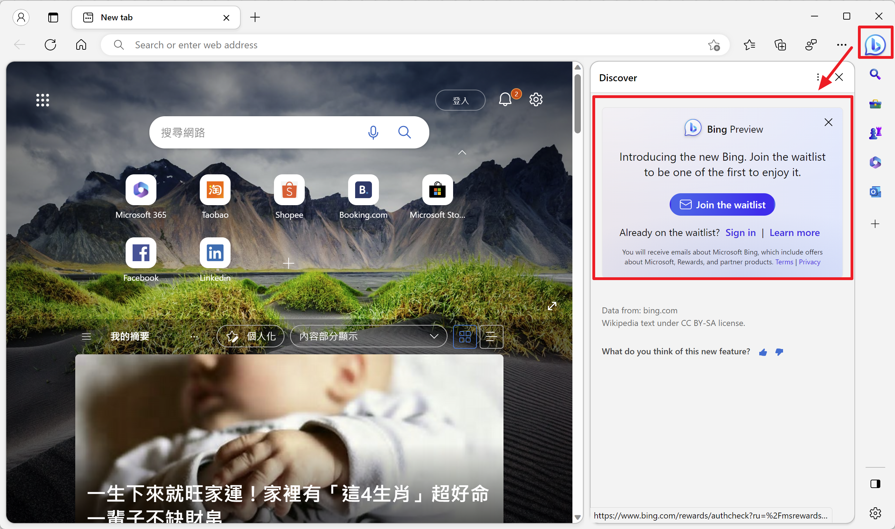Click thumbs up on new Bing feature
The height and width of the screenshot is (529, 895).
pyautogui.click(x=763, y=351)
